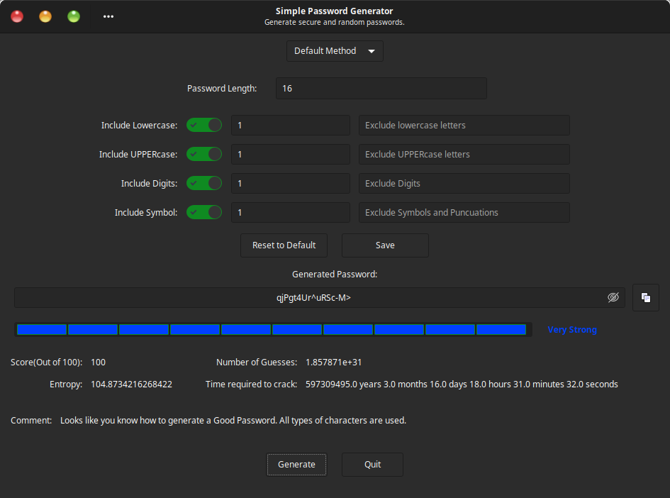This screenshot has height=498, width=670.
Task: Disable the Include Lowercase switch
Action: pyautogui.click(x=204, y=126)
